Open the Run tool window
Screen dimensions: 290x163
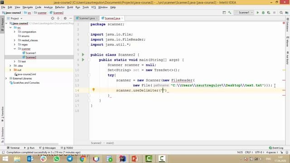point(29,148)
